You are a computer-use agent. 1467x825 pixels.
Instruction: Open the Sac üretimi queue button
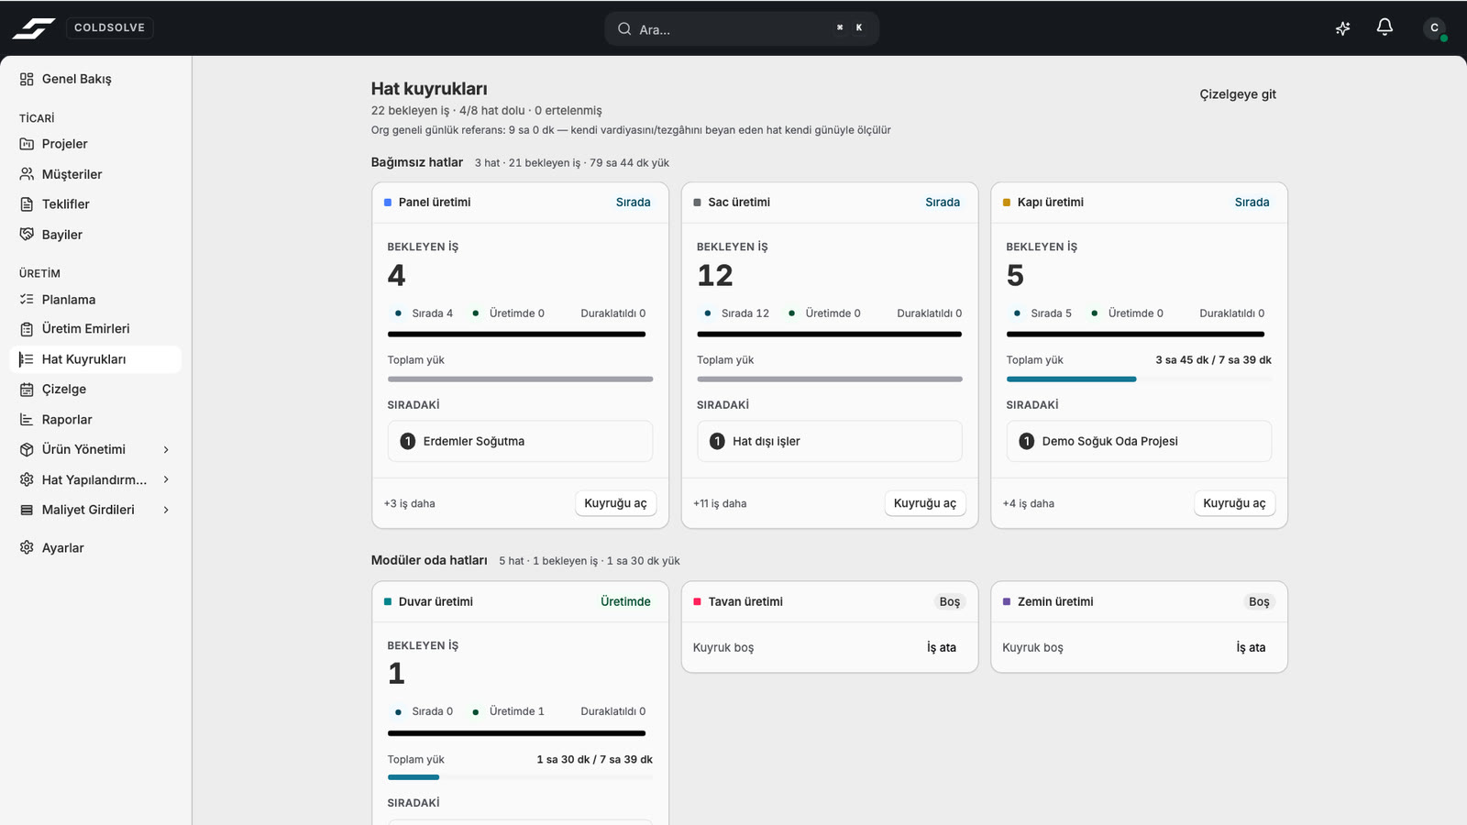[924, 503]
